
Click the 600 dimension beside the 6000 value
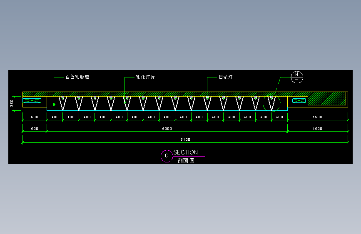click(35, 129)
